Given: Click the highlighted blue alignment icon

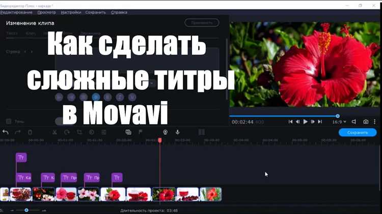Looking at the screenshot, I should point(96,97).
